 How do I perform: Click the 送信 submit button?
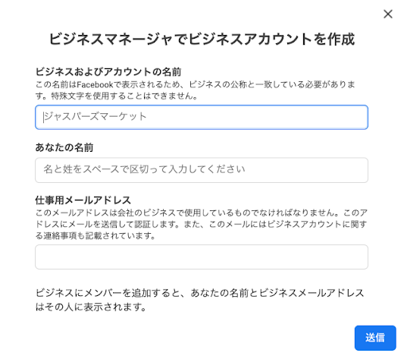[x=375, y=338]
